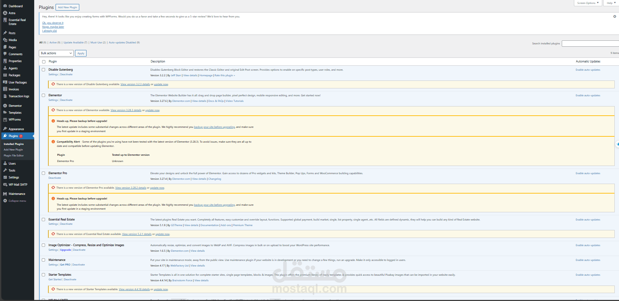
Task: Tick the Starter Templates plugin checkbox
Action: click(x=43, y=275)
